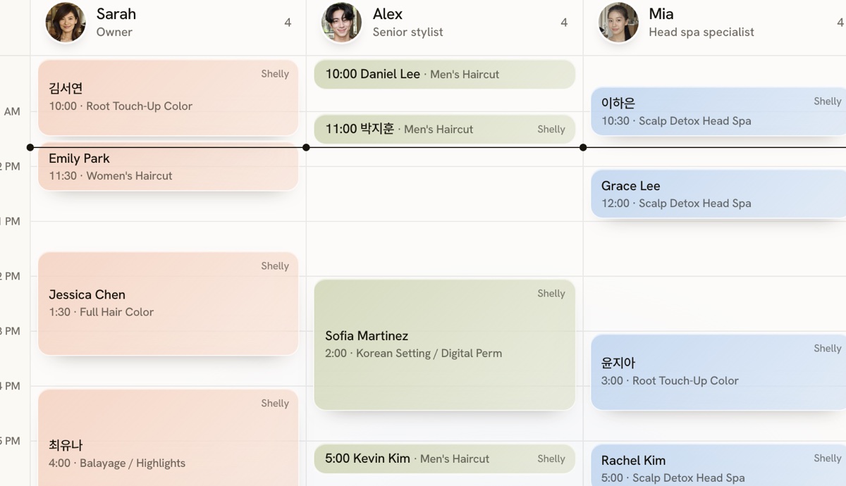
Task: Open Sofia Martinez Digital Perm appointment
Action: coord(445,344)
